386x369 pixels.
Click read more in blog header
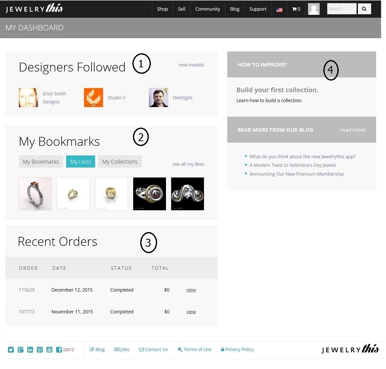coord(353,130)
